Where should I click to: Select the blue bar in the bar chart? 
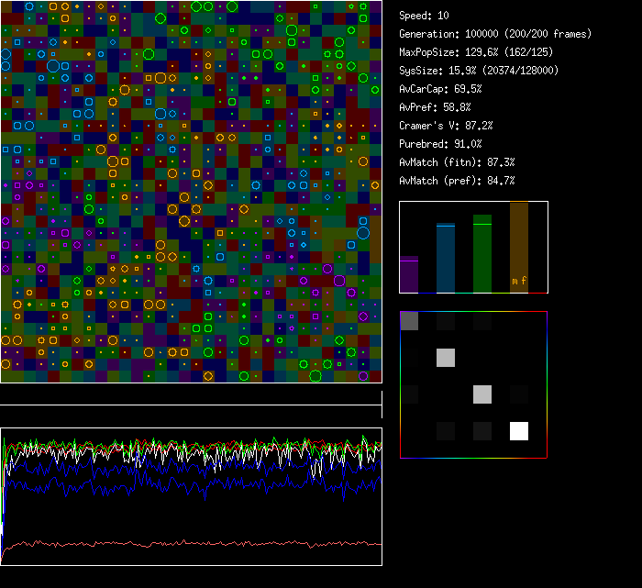[446, 258]
